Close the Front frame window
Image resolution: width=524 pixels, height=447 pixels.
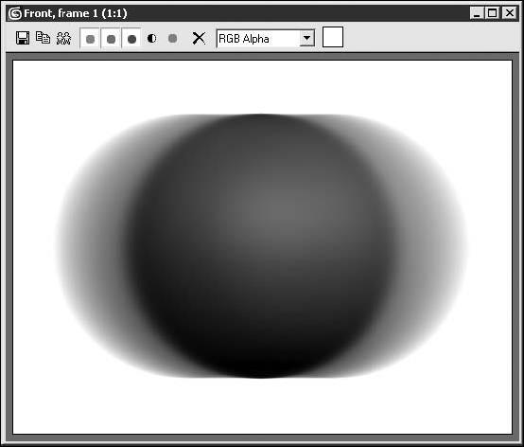click(509, 13)
